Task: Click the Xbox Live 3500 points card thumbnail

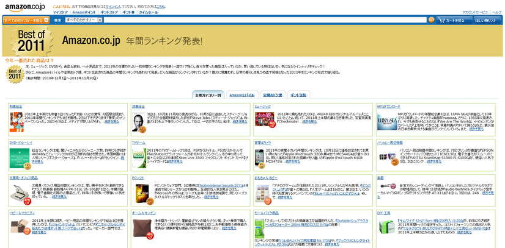Action: (x=139, y=159)
